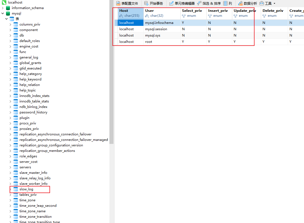Click the localhost connection icon
304x223 pixels.
click(x=4, y=2)
